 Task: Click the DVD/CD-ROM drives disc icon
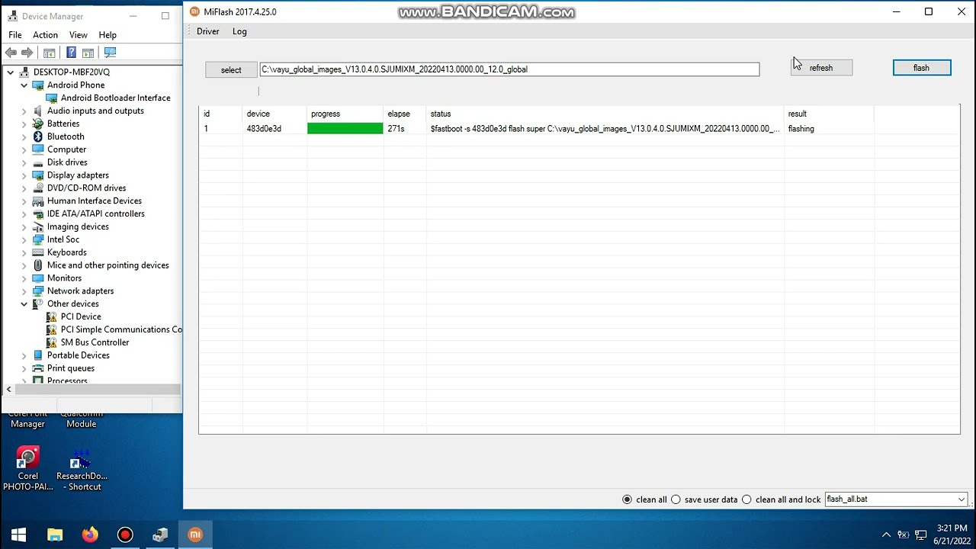coord(38,188)
